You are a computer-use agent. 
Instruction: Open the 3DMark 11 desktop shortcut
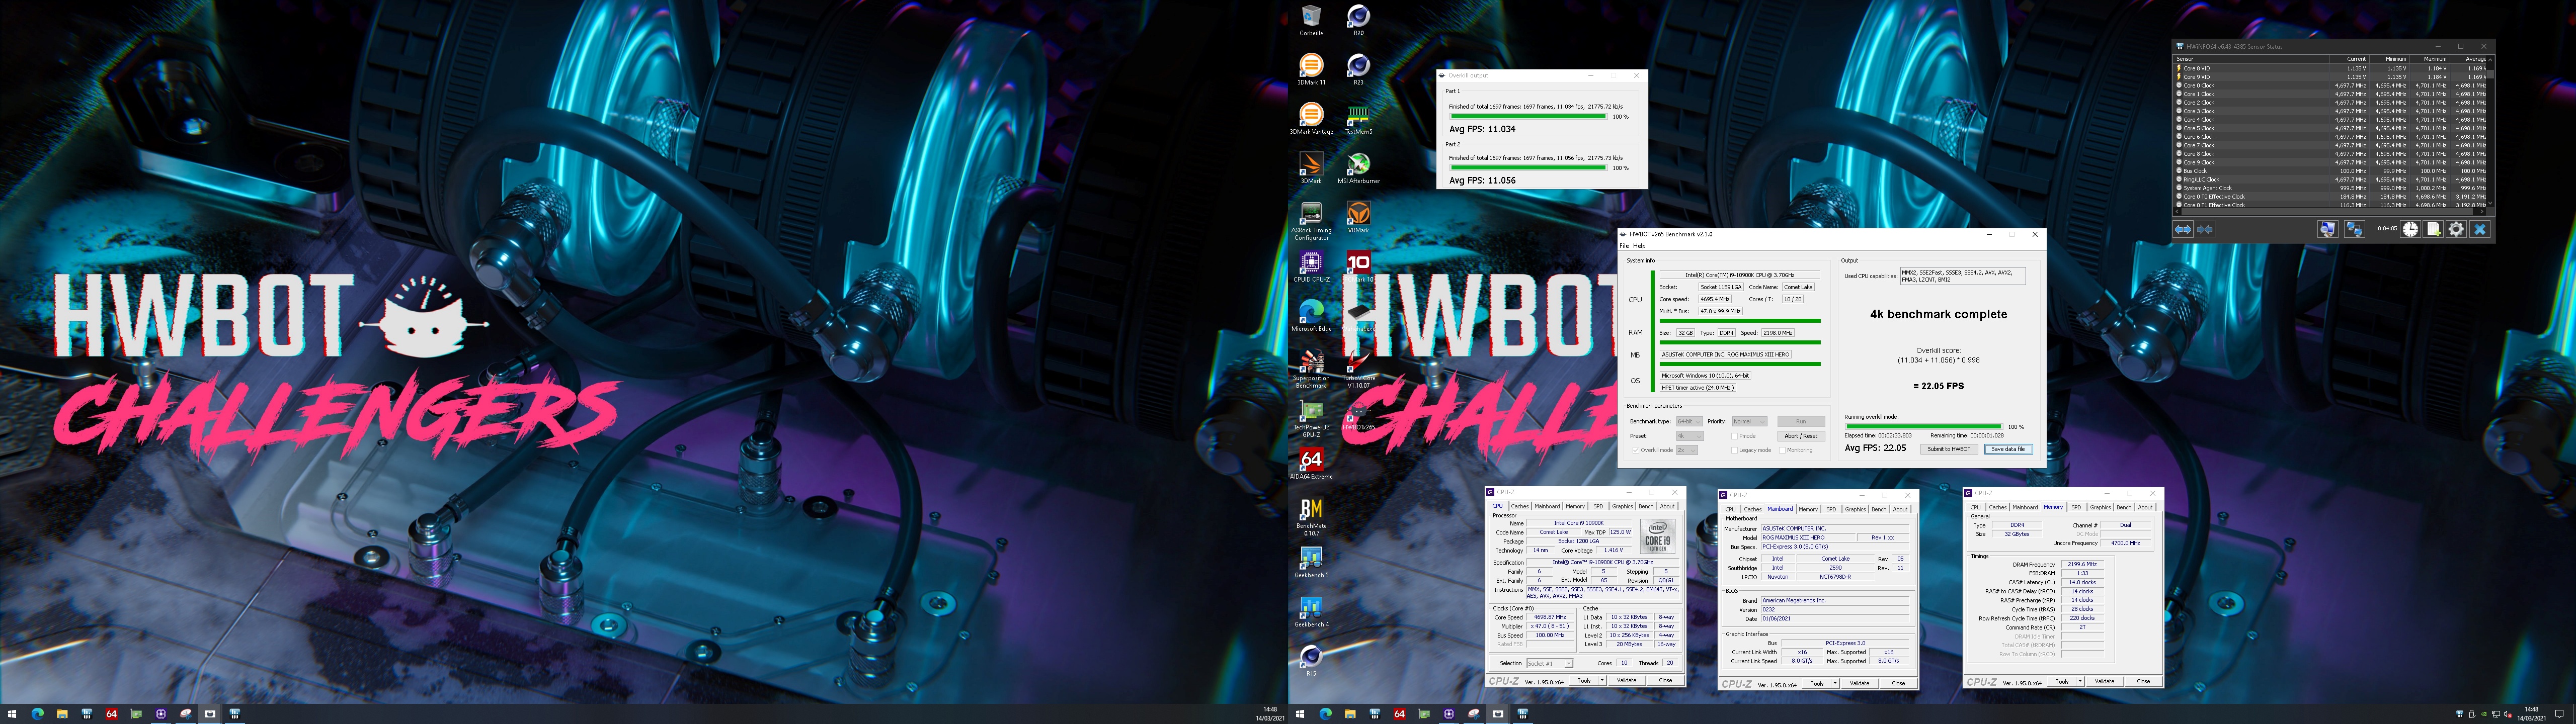click(x=1311, y=69)
